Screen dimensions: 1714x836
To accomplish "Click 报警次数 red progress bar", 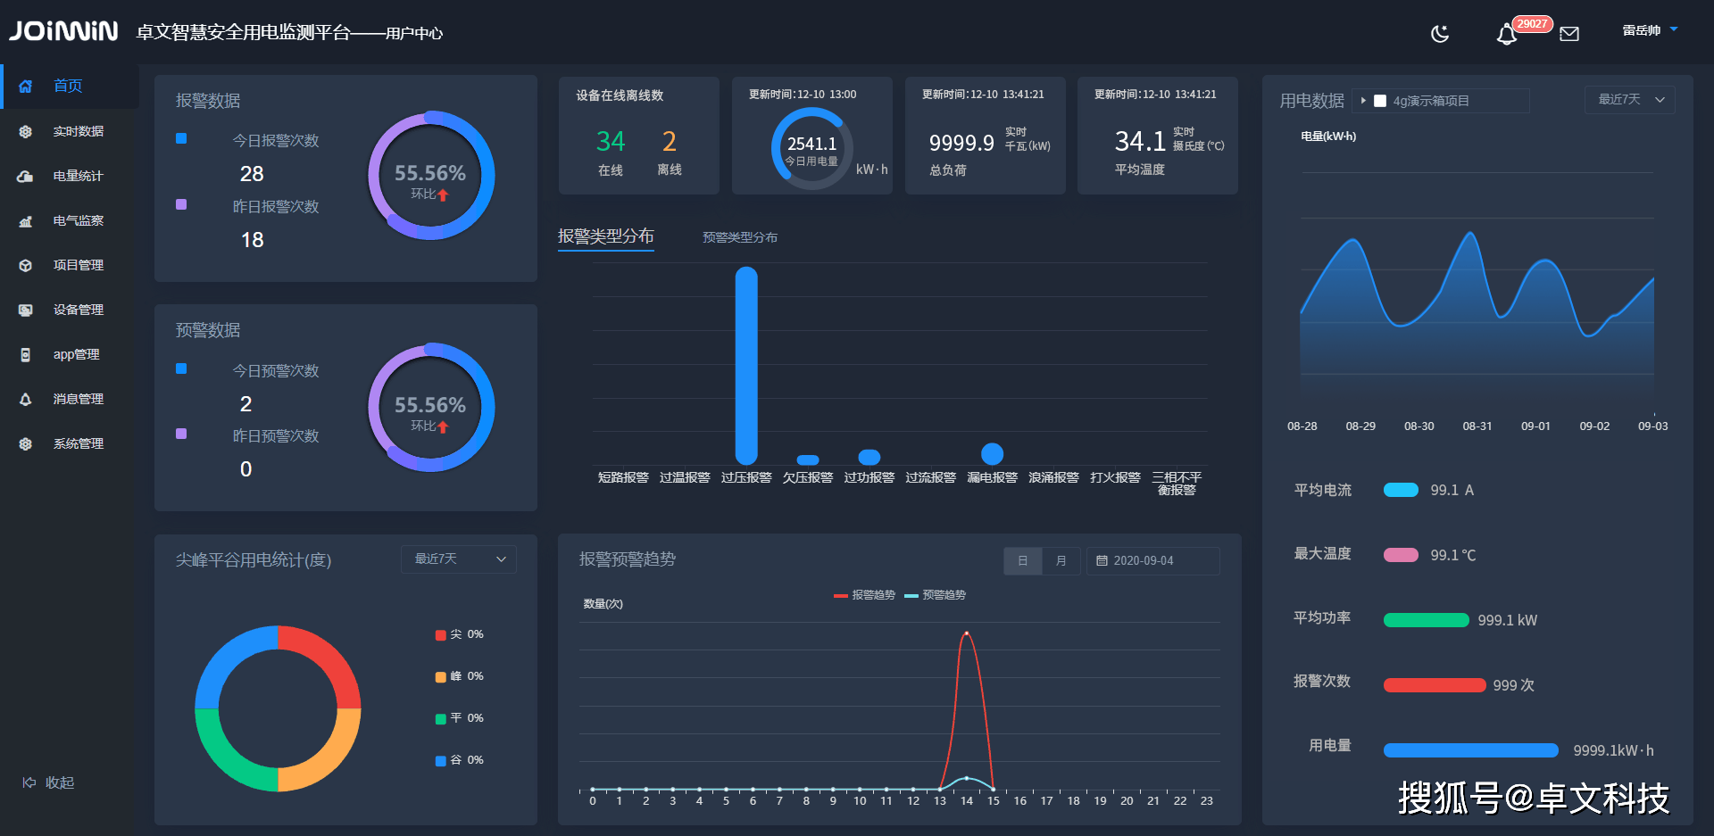I will click(1435, 685).
